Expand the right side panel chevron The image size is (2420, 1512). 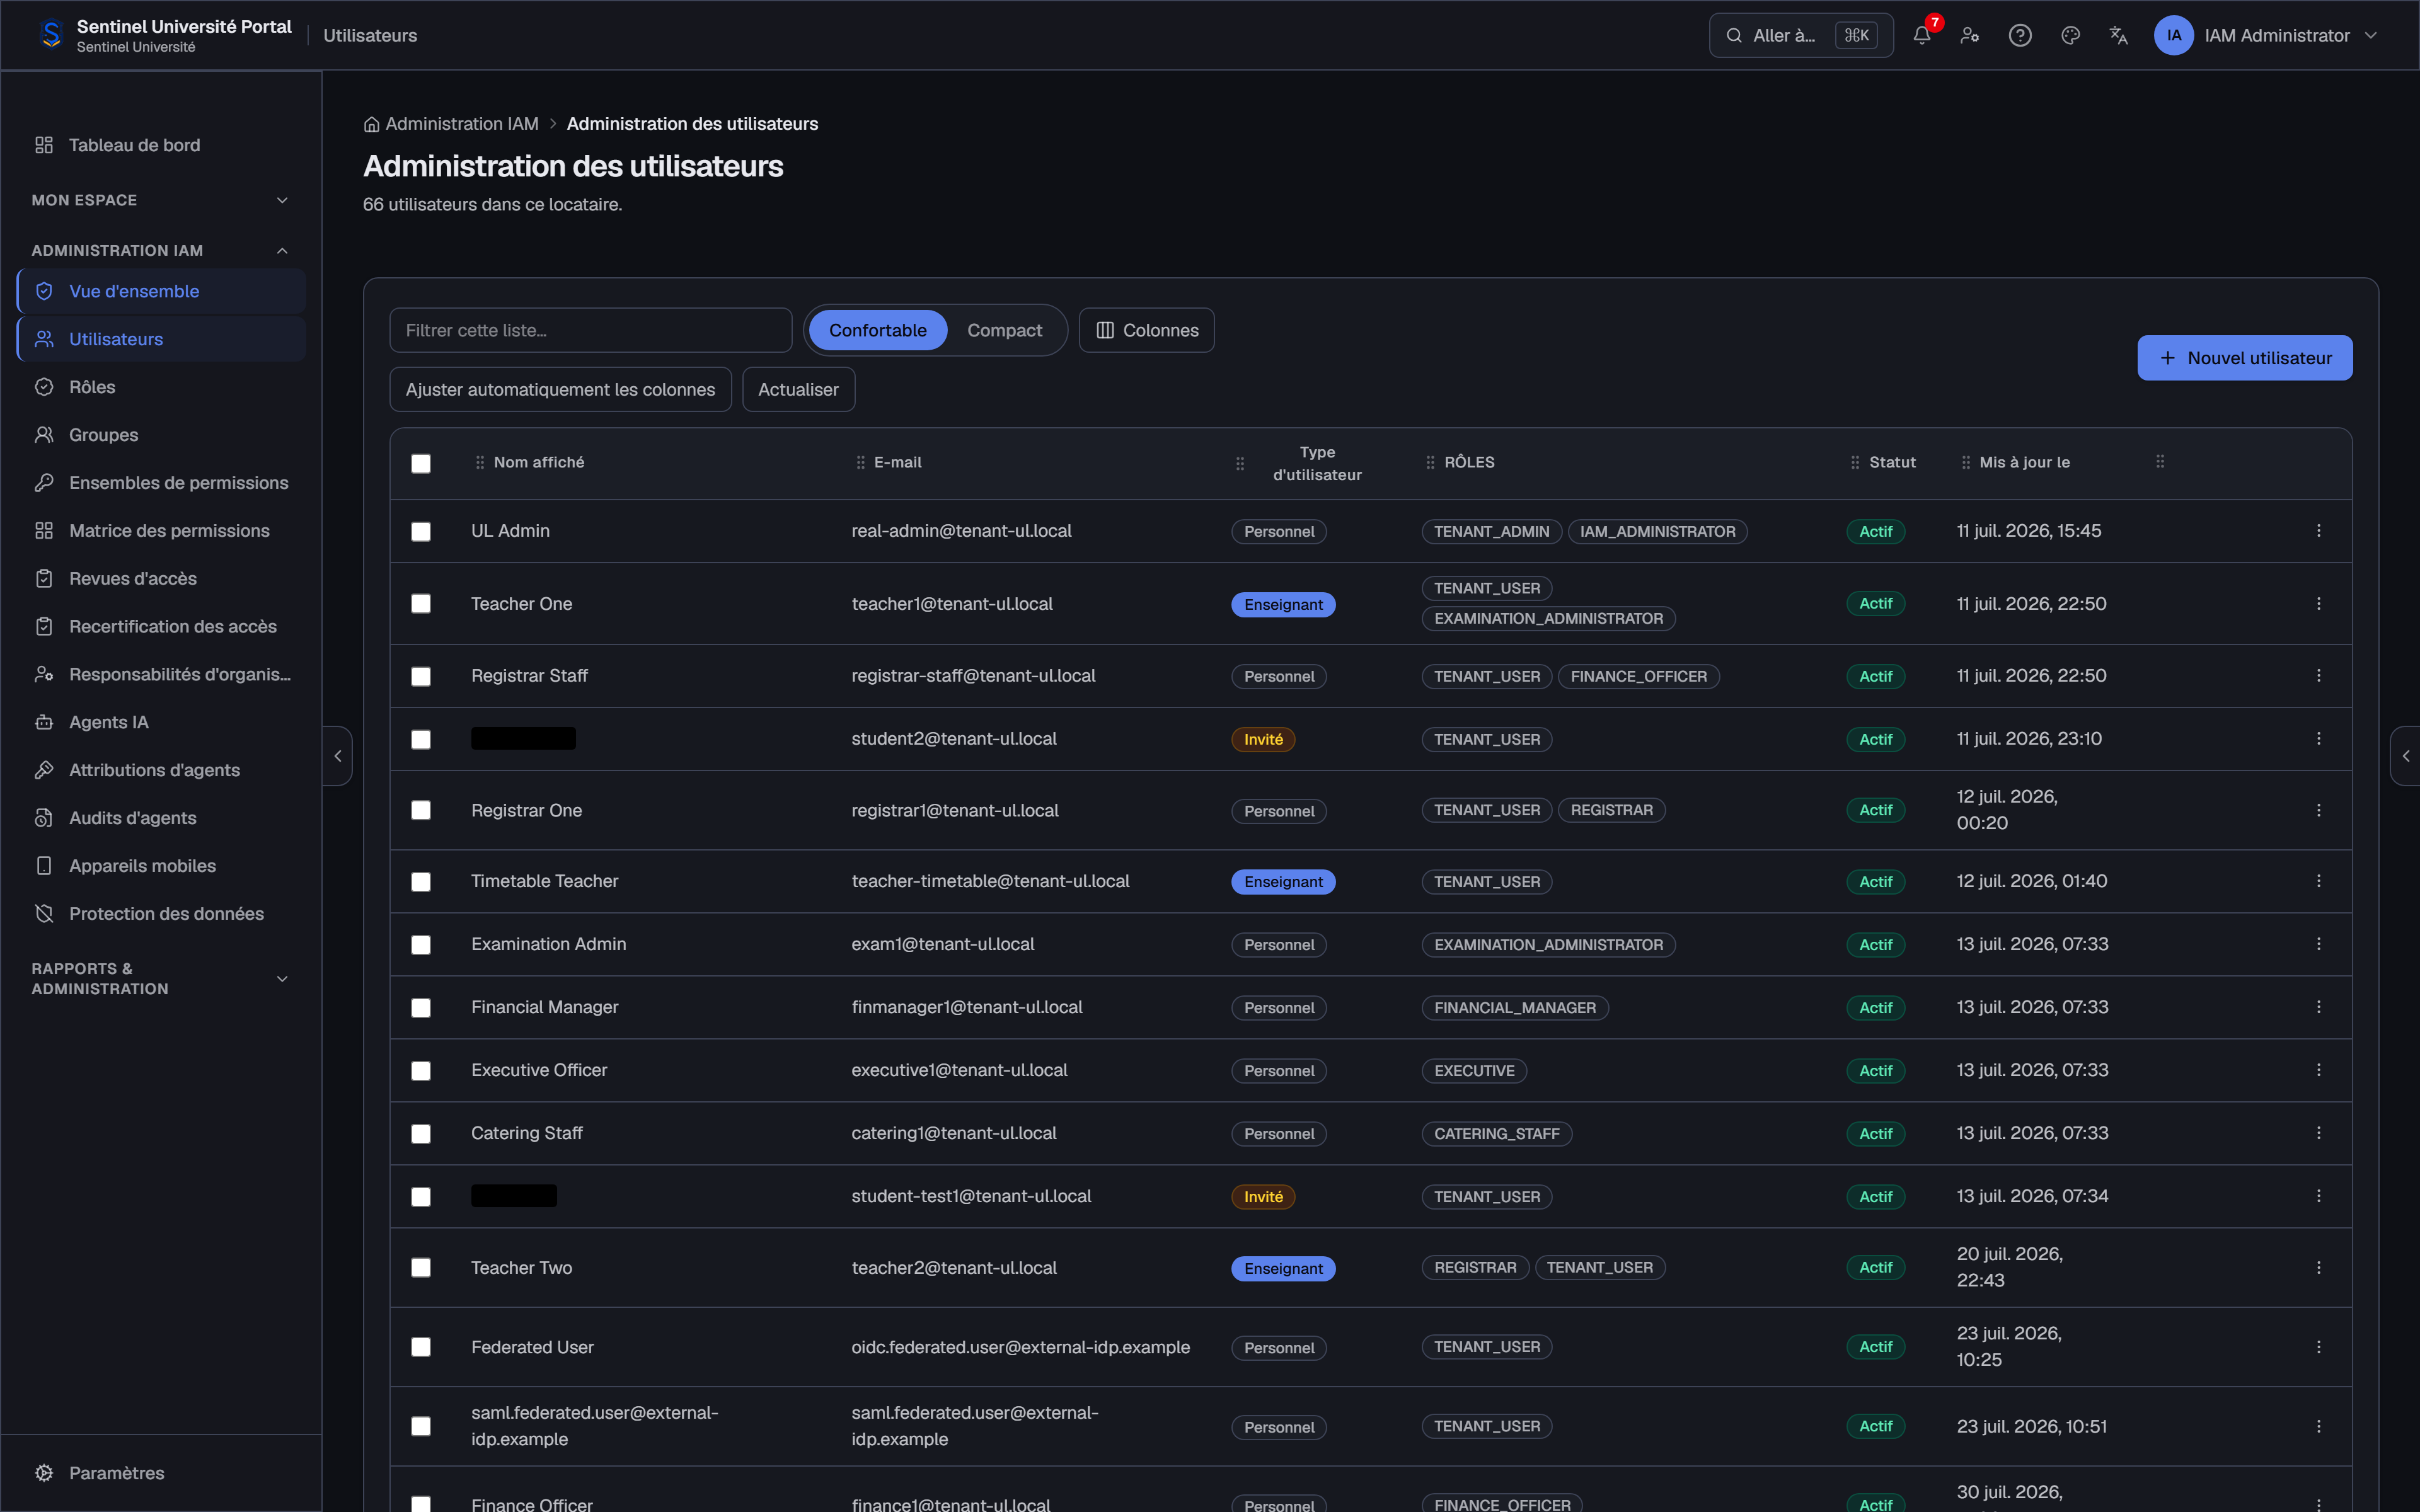(2405, 756)
